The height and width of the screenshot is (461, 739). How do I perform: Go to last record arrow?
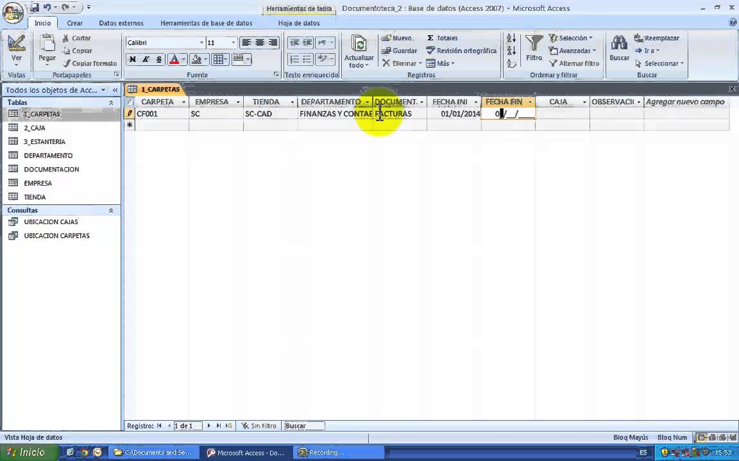(219, 426)
